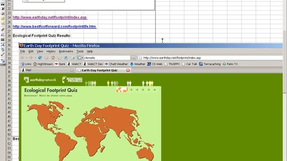Click the Rotate Left icon
The height and width of the screenshot is (161, 287).
[x=3, y=34]
